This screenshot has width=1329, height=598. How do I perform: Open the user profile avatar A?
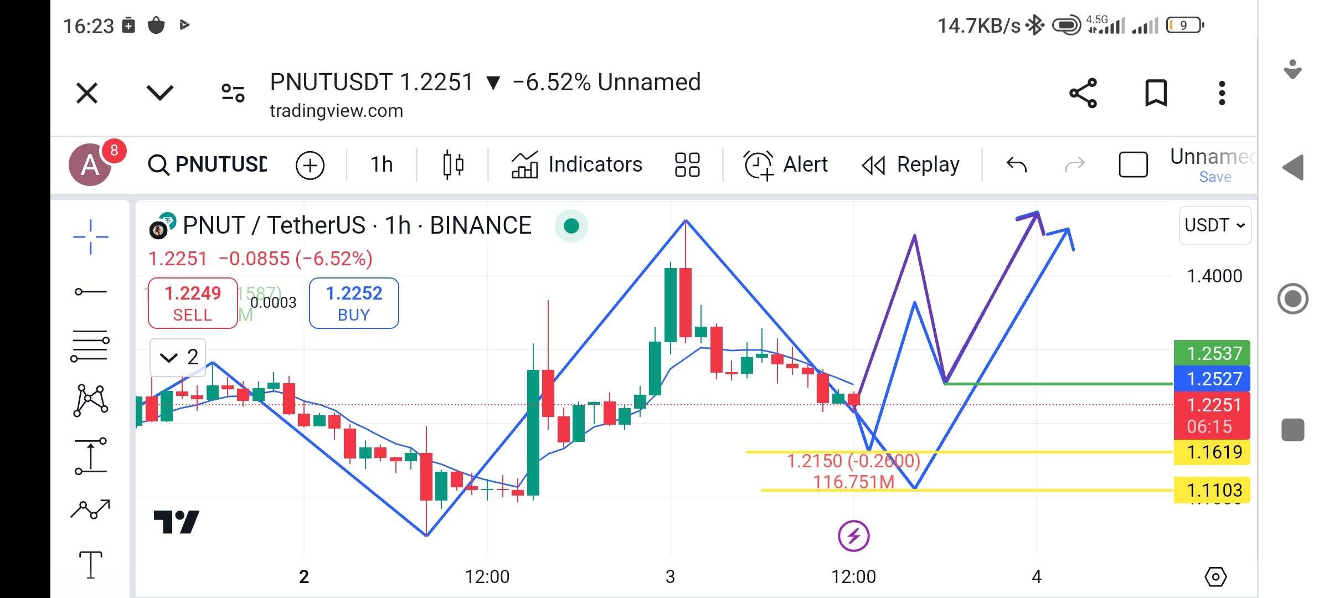click(90, 164)
